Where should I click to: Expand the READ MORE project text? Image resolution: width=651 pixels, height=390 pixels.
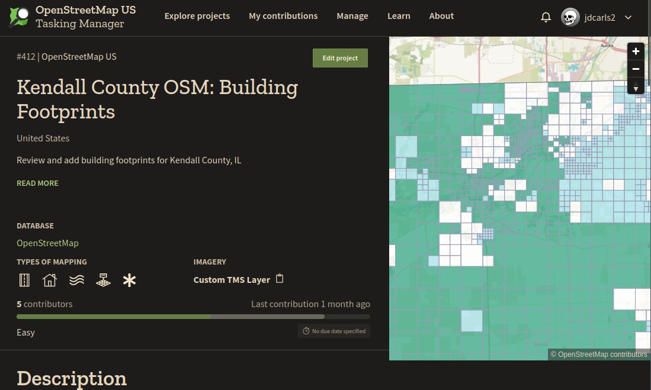[37, 183]
